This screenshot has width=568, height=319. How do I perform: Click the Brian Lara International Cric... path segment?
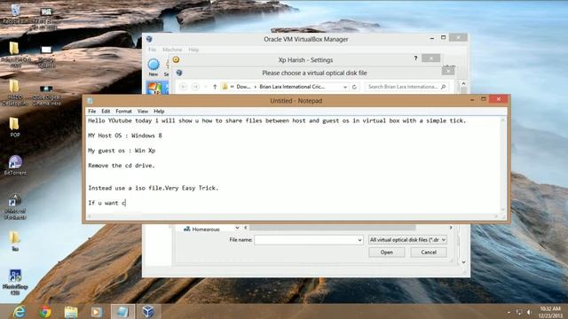click(x=292, y=87)
